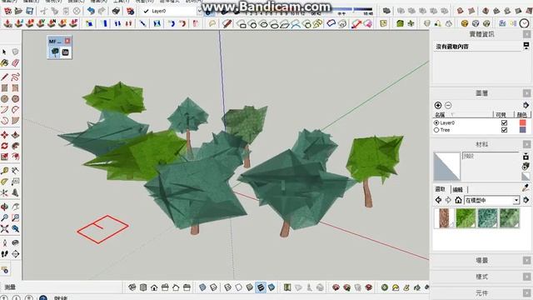
Task: Toggle Layer0 visible checkbox
Action: pyautogui.click(x=504, y=122)
